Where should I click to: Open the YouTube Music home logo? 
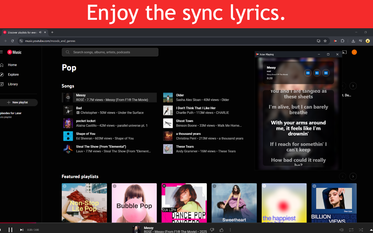pos(14,52)
